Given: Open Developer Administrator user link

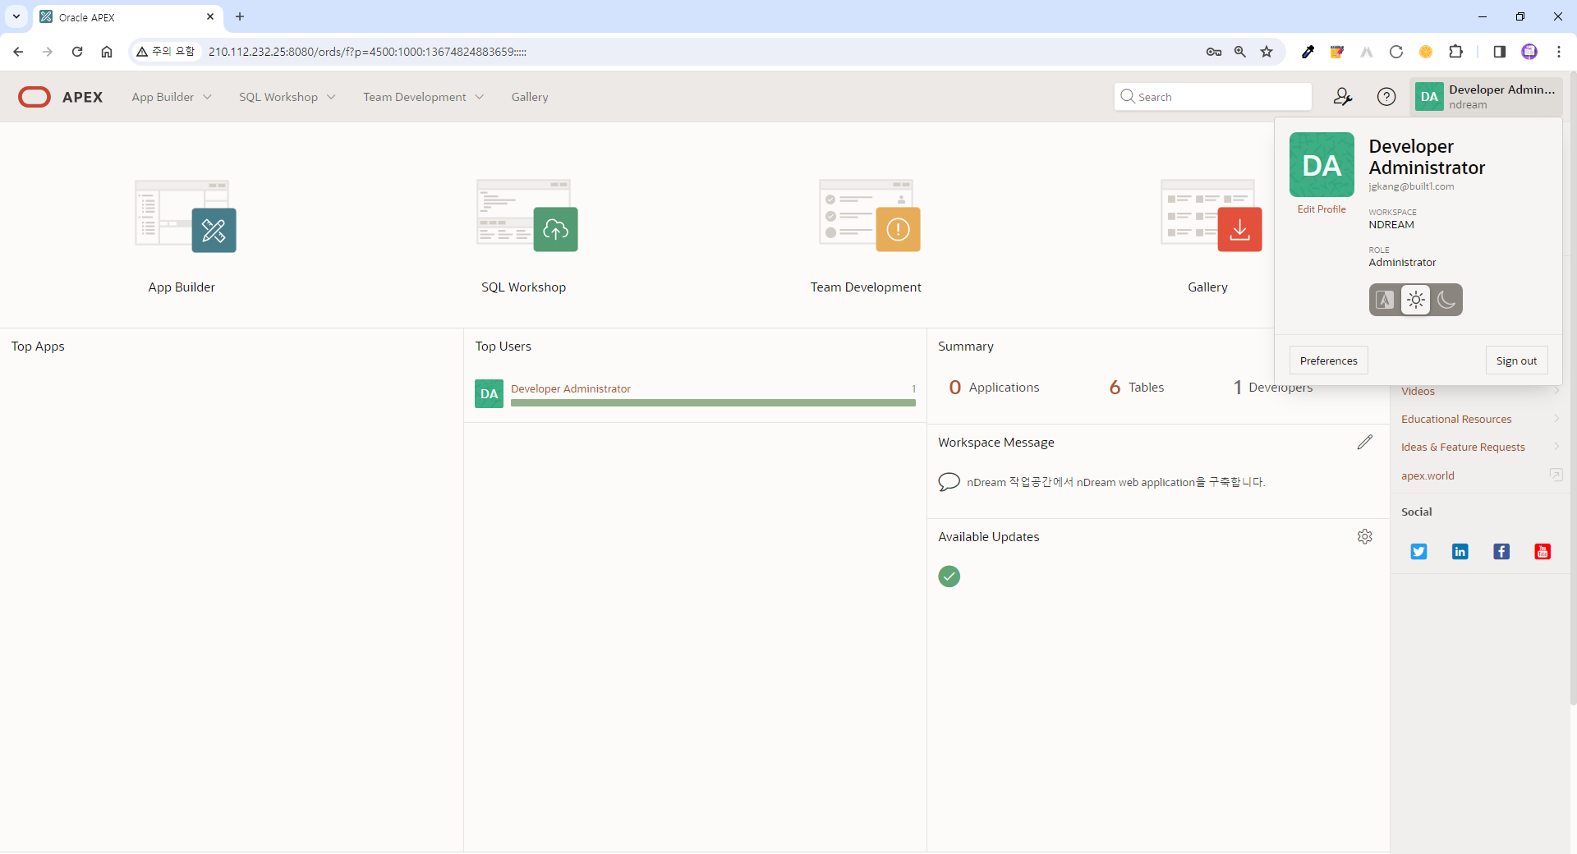Looking at the screenshot, I should pos(571,388).
